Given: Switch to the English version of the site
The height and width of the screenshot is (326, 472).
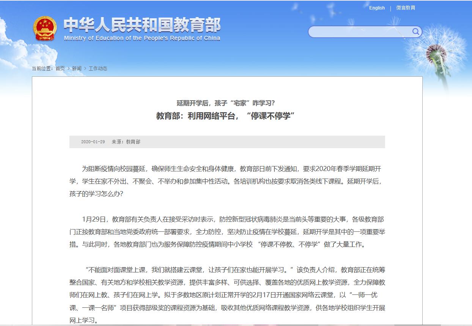Looking at the screenshot, I should pyautogui.click(x=377, y=8).
